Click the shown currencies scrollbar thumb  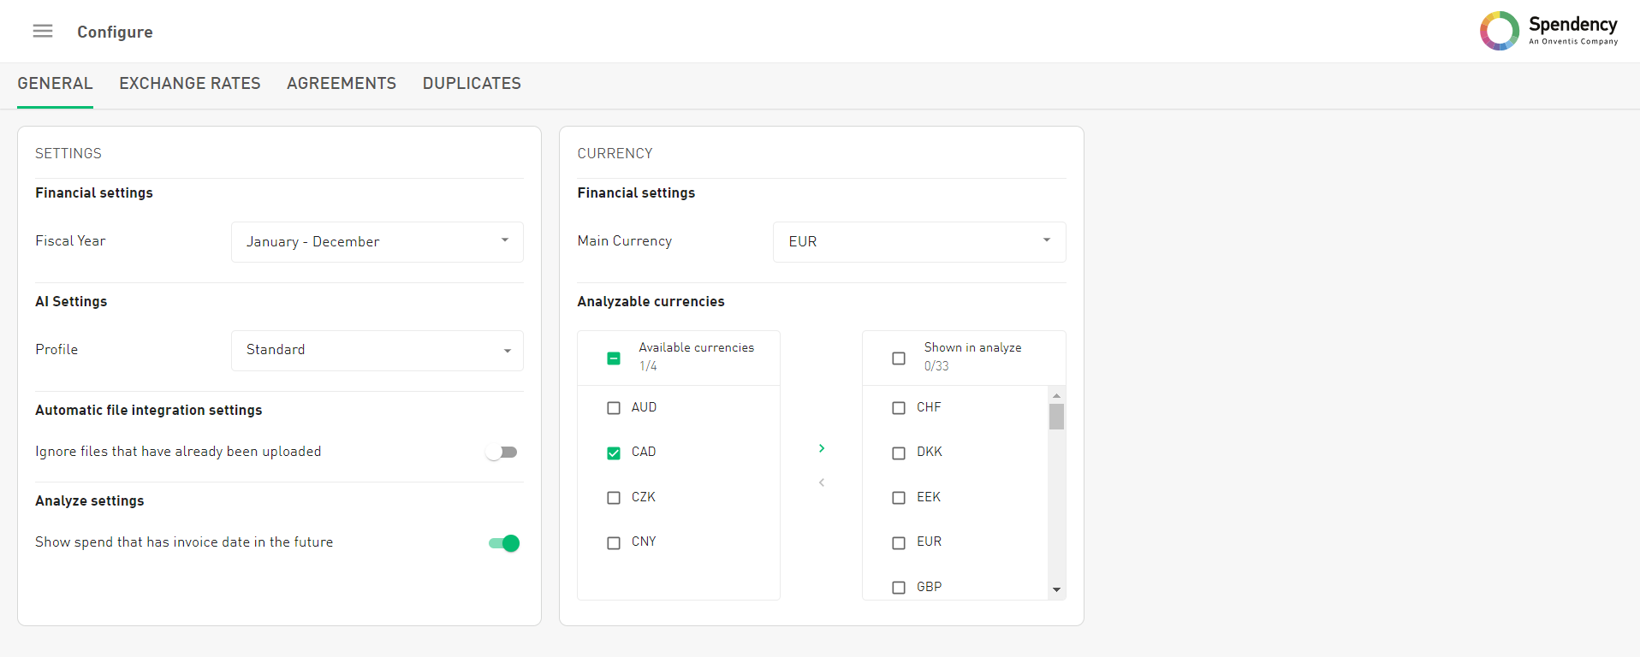(x=1056, y=417)
